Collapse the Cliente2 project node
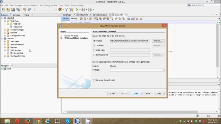This screenshot has width=221, height=124. 2,18
